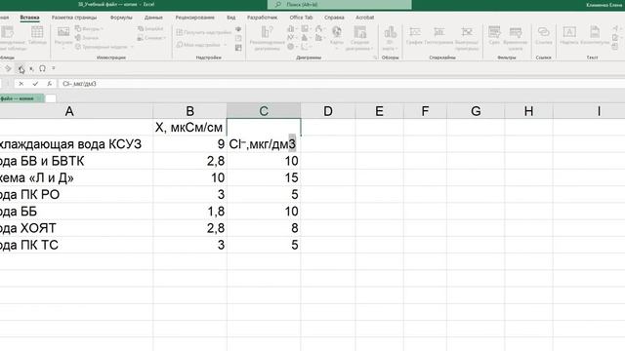Viewport: 625px width, 351px height.
Task: Click the subscript x icon in quick access toolbar
Action: pos(31,69)
